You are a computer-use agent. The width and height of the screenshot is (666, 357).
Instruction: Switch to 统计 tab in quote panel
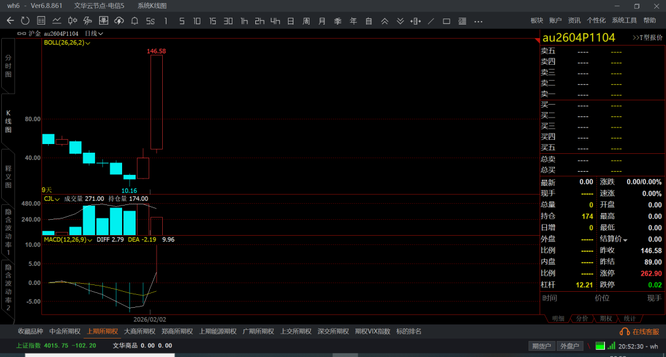[630, 318]
